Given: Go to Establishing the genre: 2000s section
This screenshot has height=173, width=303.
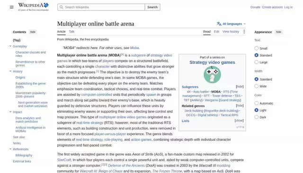Looking at the screenshot, I should [x=31, y=85].
